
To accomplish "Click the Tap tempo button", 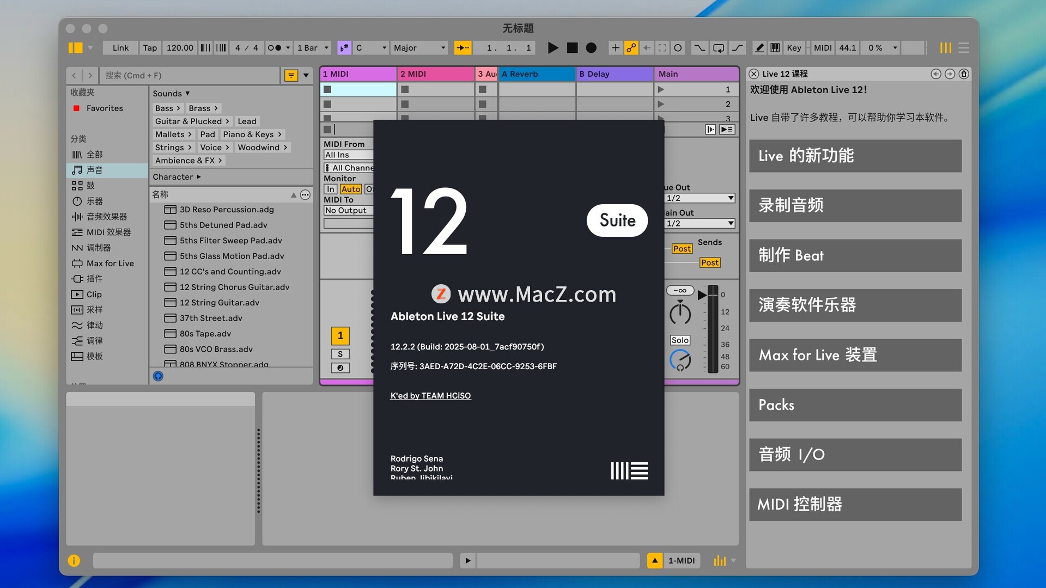I will (150, 48).
